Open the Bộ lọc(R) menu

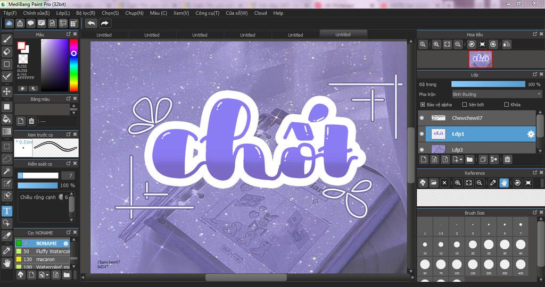pos(86,13)
